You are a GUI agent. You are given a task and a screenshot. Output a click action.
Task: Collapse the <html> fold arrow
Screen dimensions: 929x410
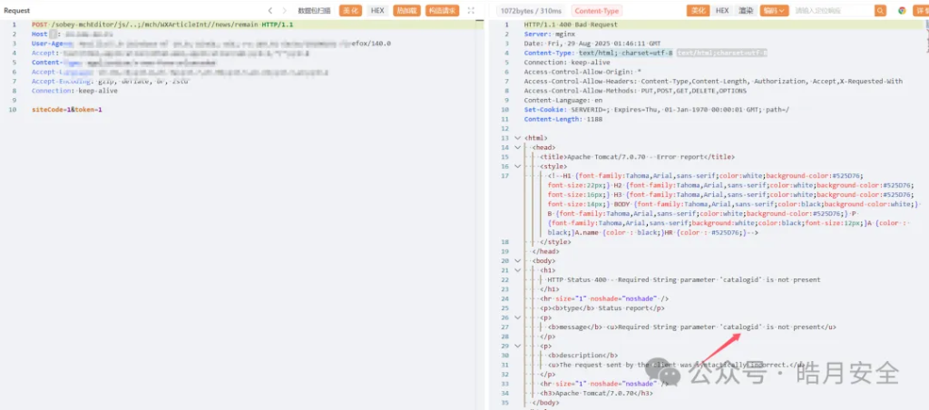point(517,138)
